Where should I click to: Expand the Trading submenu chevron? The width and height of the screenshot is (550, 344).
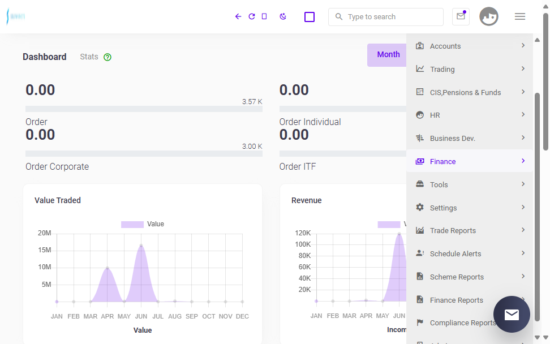point(523,68)
